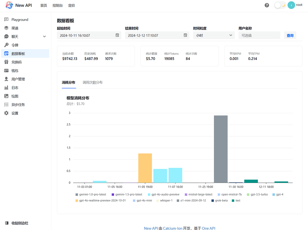Image resolution: width=308 pixels, height=230 pixels.
Task: Click the 聊天 chat bubble icon
Action: pos(6,37)
